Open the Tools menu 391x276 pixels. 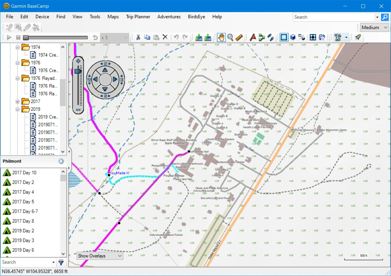tap(95, 17)
